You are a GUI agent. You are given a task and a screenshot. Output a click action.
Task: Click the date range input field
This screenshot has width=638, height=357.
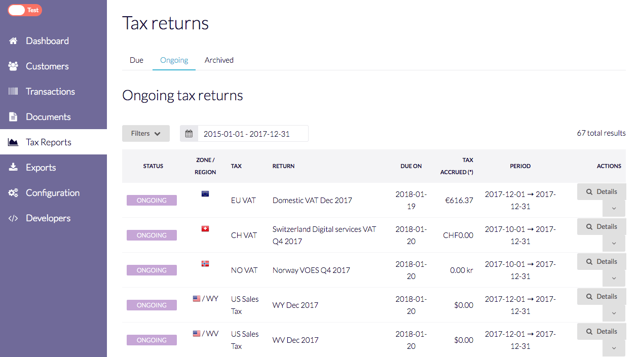(x=252, y=134)
